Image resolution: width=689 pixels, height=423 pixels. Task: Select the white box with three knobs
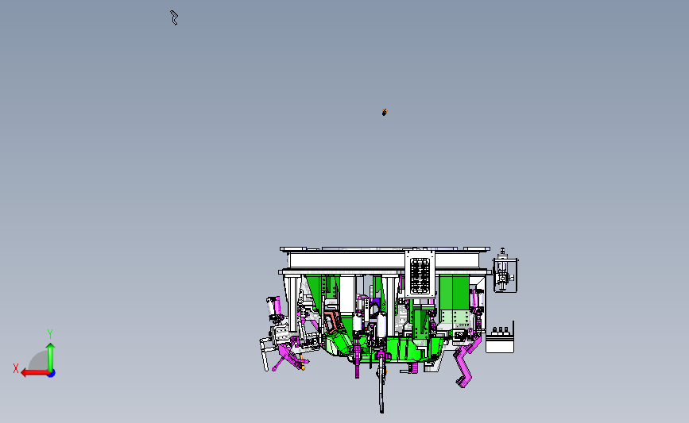[x=500, y=340]
